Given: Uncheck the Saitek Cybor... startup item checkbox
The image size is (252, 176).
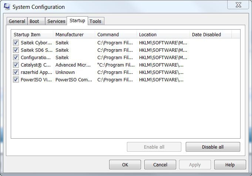Looking at the screenshot, I should [16, 43].
